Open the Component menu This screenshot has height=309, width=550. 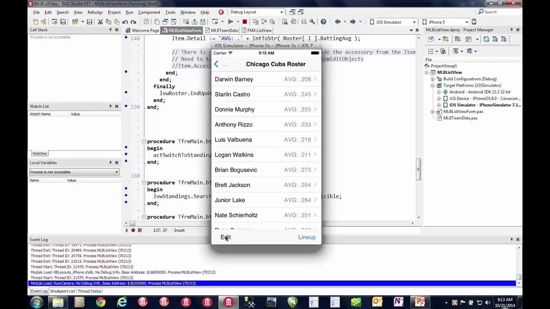[149, 12]
